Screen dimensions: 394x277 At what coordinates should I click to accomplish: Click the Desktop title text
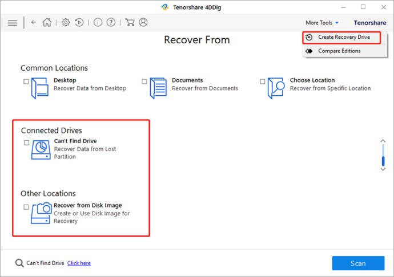[65, 80]
